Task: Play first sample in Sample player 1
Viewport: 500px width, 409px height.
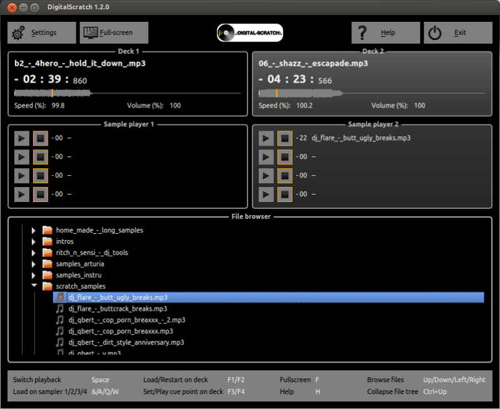Action: (x=22, y=138)
